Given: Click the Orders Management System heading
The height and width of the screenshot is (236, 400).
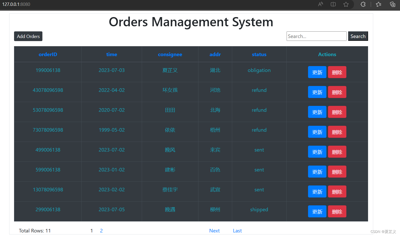Looking at the screenshot, I should click(x=191, y=22).
